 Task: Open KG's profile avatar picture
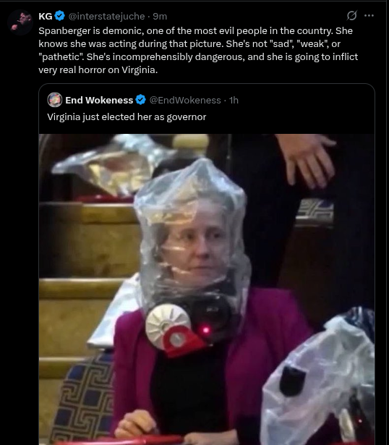(20, 22)
